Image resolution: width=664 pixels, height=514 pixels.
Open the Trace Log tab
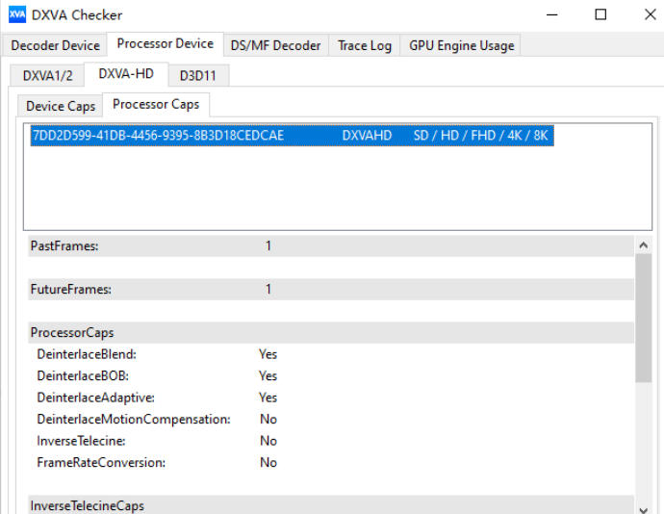[x=364, y=45]
